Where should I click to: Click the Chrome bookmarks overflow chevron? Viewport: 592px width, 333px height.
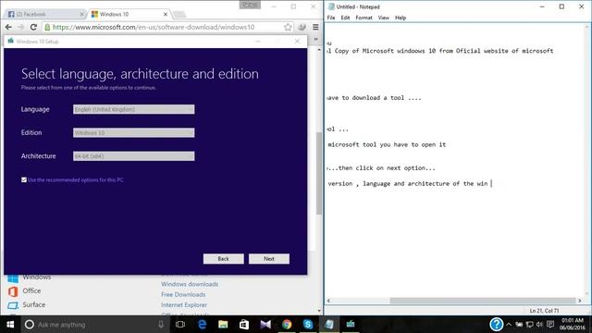[x=315, y=39]
